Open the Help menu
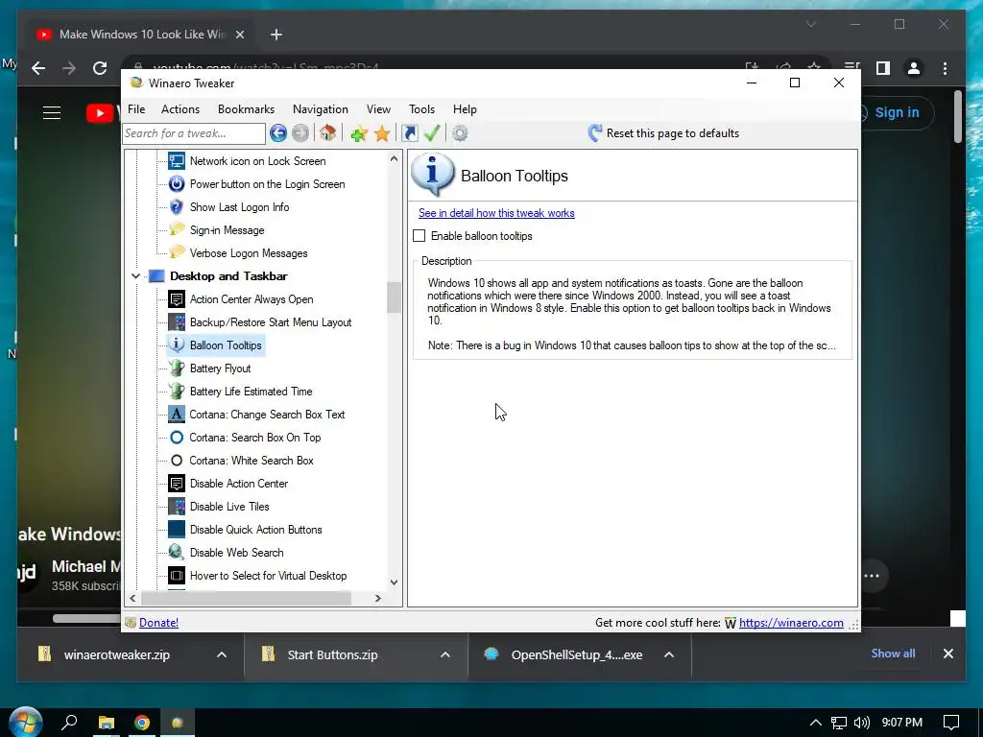Image resolution: width=983 pixels, height=737 pixels. (x=466, y=109)
